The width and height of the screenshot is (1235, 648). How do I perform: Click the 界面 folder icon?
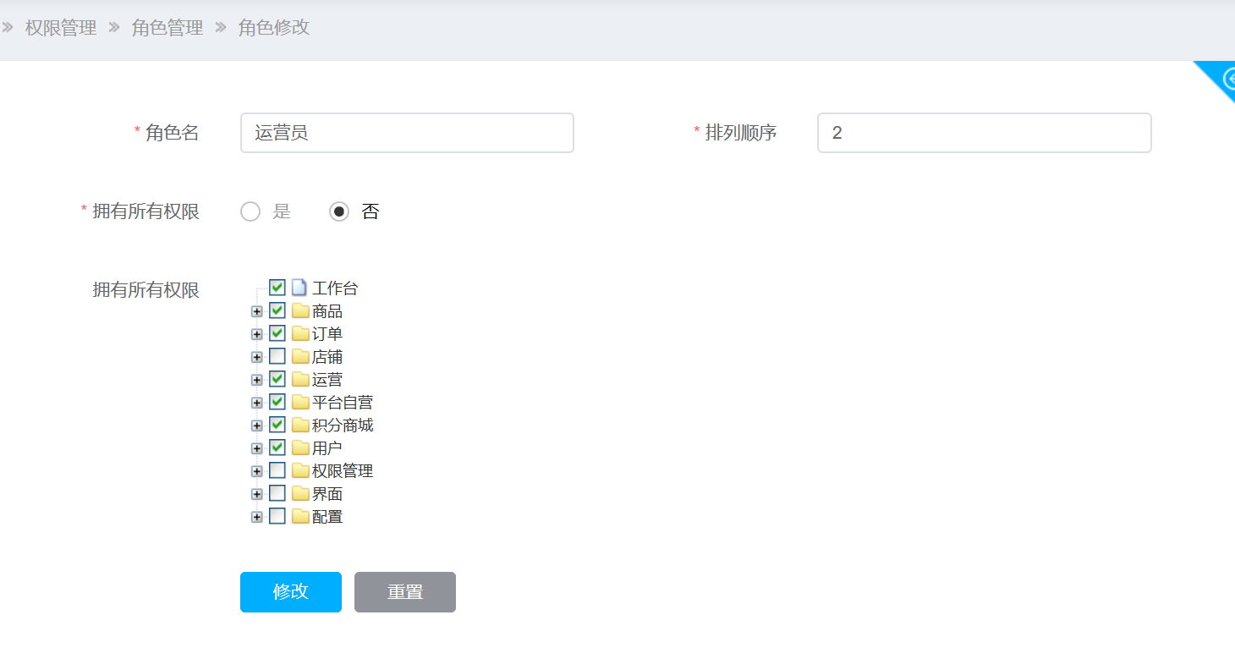point(300,493)
